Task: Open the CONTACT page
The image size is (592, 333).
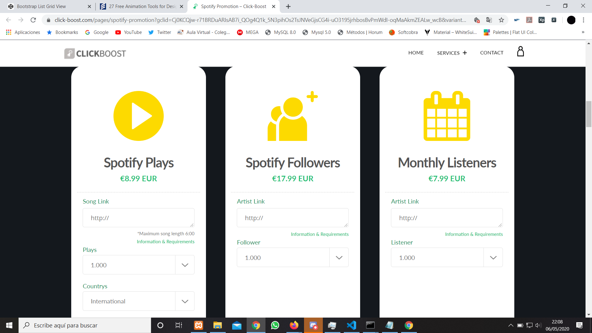Action: click(x=491, y=53)
